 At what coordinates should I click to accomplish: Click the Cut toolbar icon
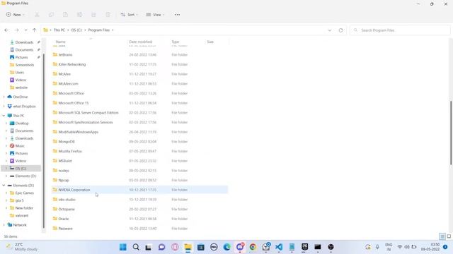[37, 15]
